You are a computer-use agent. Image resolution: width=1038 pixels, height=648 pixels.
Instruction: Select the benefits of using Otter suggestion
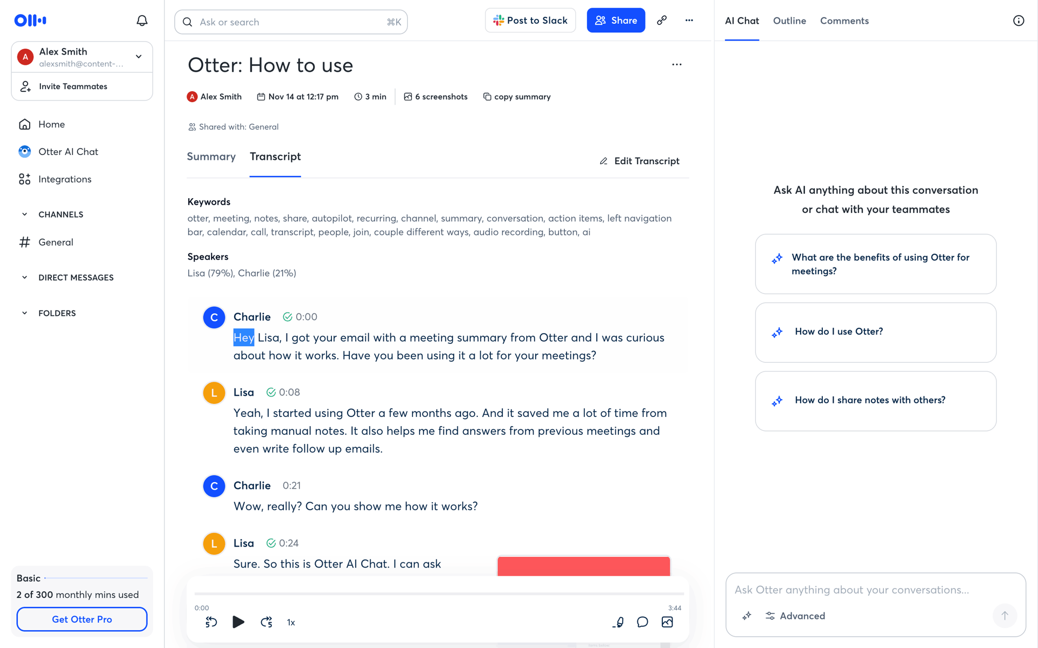[876, 264]
